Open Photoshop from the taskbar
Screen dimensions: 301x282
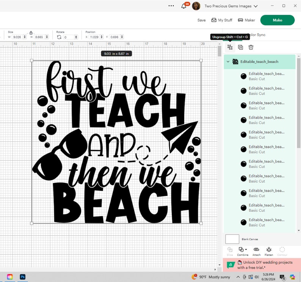(x=22, y=277)
